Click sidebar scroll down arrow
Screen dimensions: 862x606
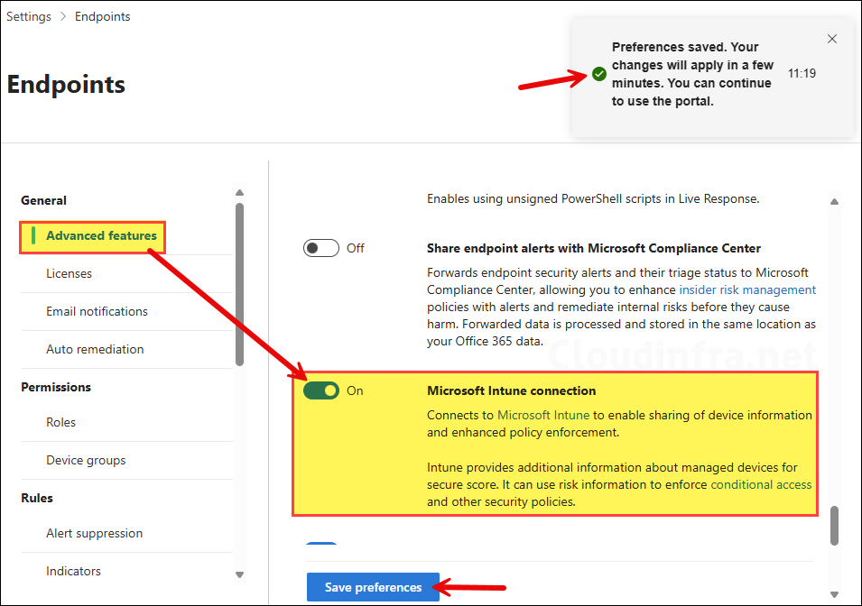click(x=239, y=574)
